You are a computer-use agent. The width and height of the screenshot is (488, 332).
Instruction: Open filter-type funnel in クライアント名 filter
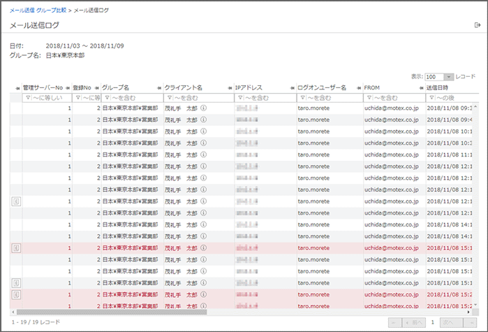coord(170,98)
